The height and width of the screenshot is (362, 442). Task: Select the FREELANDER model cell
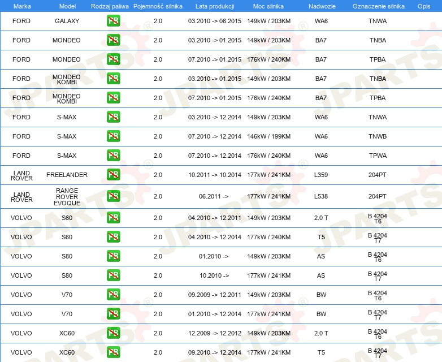click(67, 175)
